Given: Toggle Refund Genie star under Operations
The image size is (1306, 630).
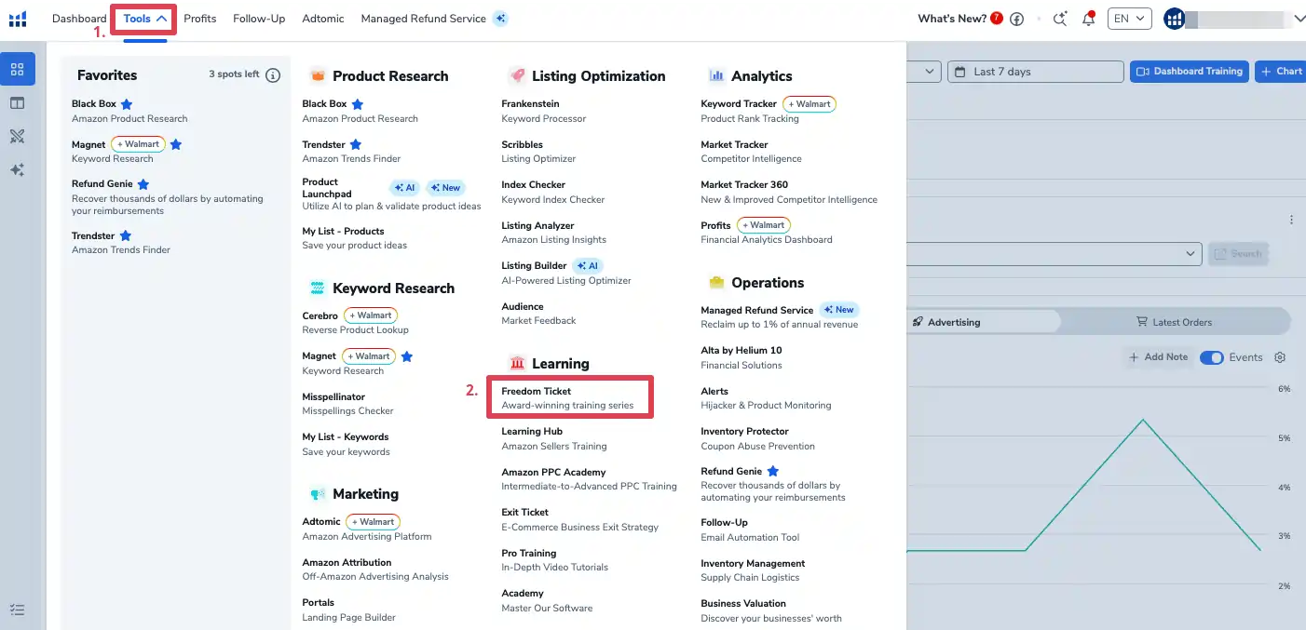Looking at the screenshot, I should click(773, 472).
